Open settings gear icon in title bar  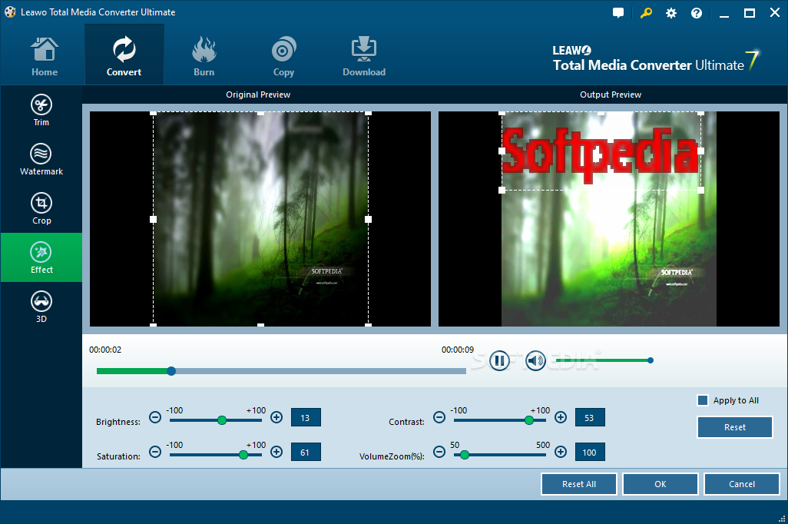(x=671, y=13)
